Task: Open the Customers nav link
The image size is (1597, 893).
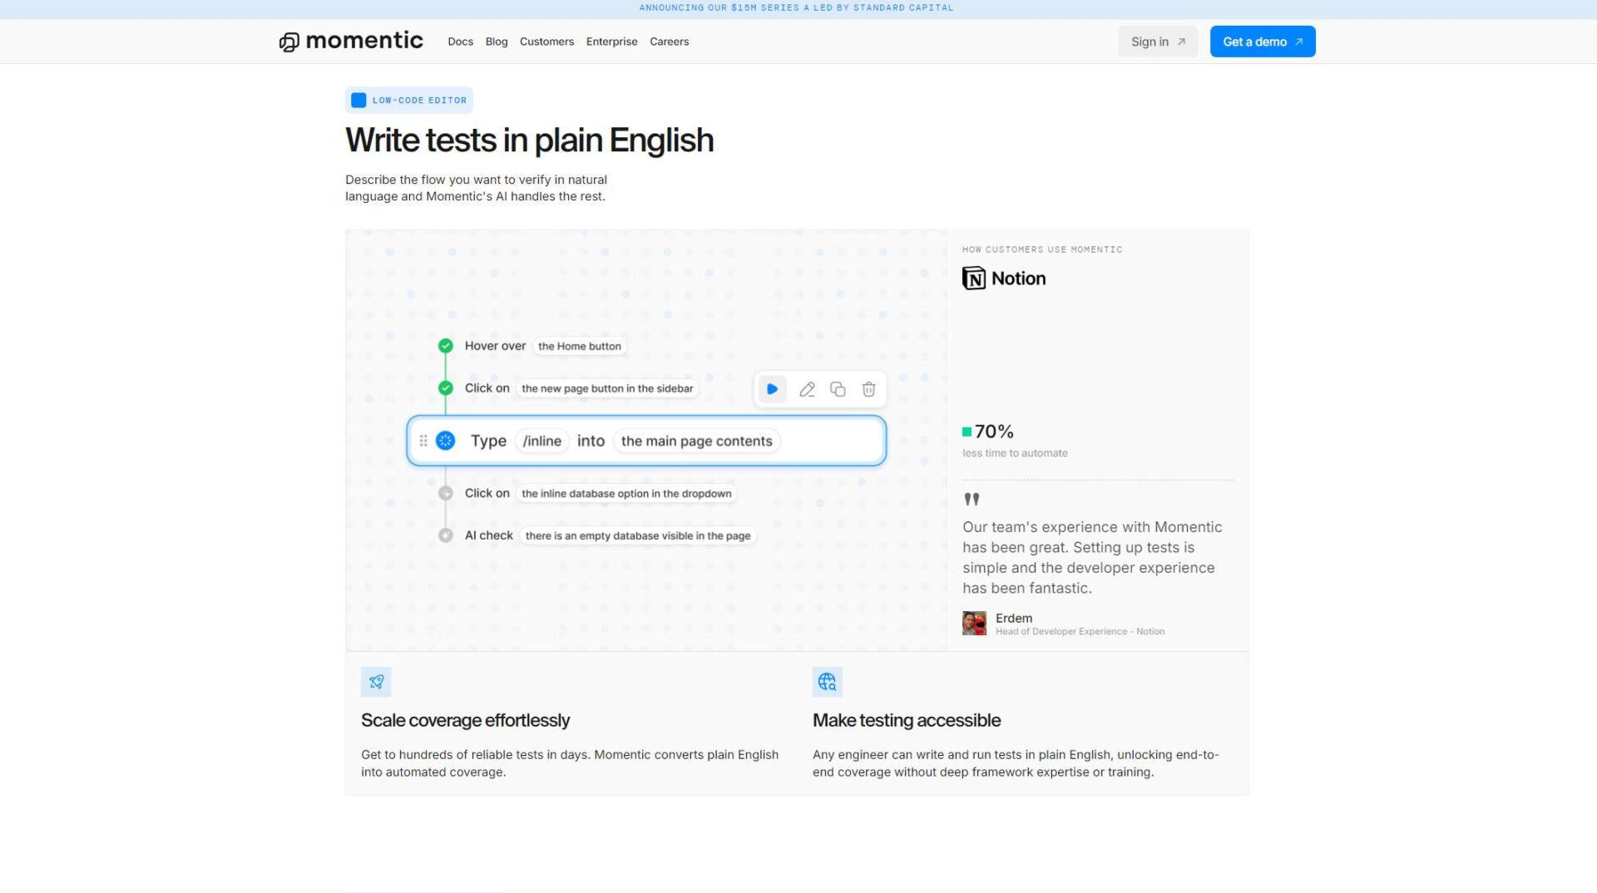Action: [546, 42]
